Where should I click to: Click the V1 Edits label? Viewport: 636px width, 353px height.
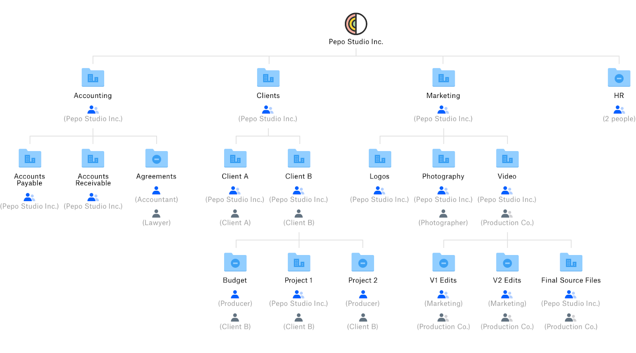[443, 280]
